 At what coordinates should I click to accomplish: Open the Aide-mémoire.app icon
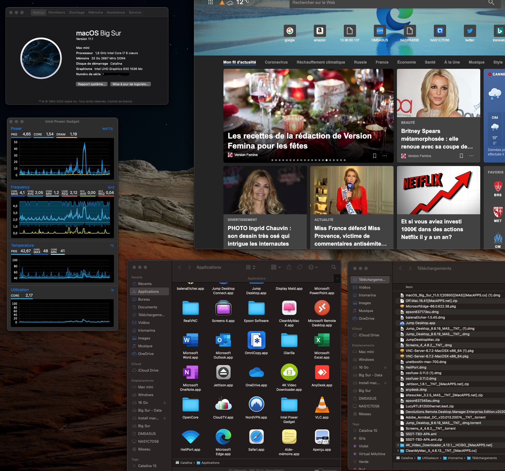coord(289,437)
